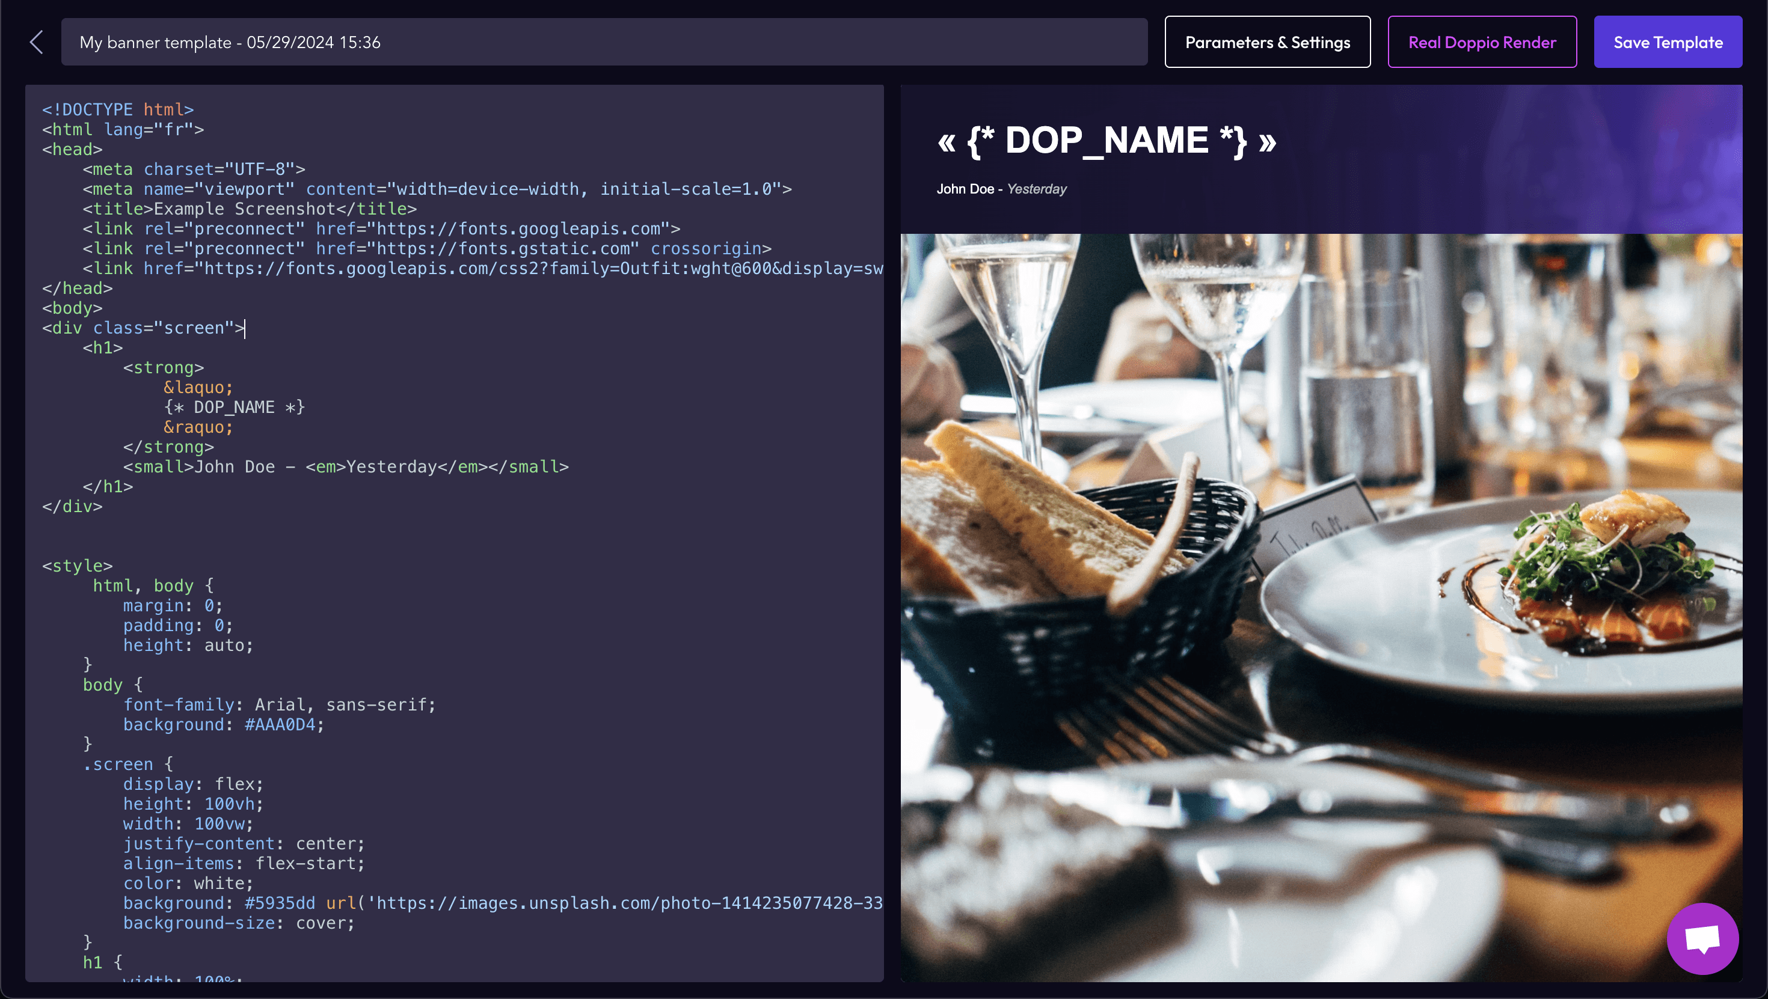Click the 'height: 100vh;' line
1768x999 pixels.
click(194, 805)
